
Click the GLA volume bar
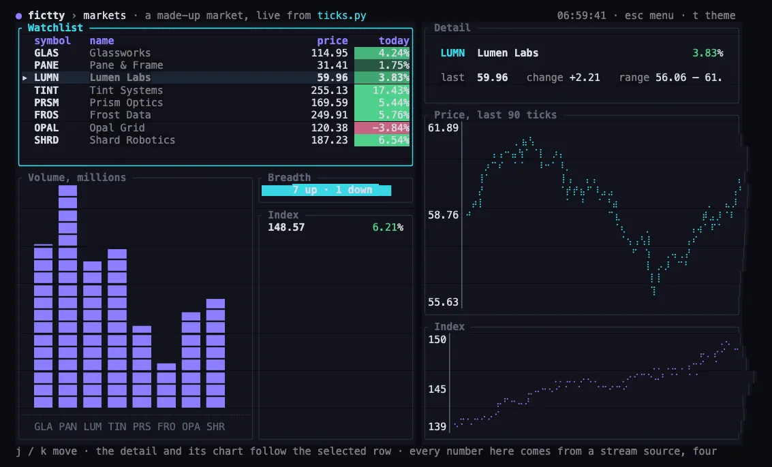tap(44, 326)
